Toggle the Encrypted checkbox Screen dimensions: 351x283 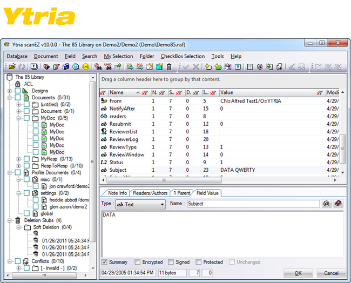[x=138, y=262]
